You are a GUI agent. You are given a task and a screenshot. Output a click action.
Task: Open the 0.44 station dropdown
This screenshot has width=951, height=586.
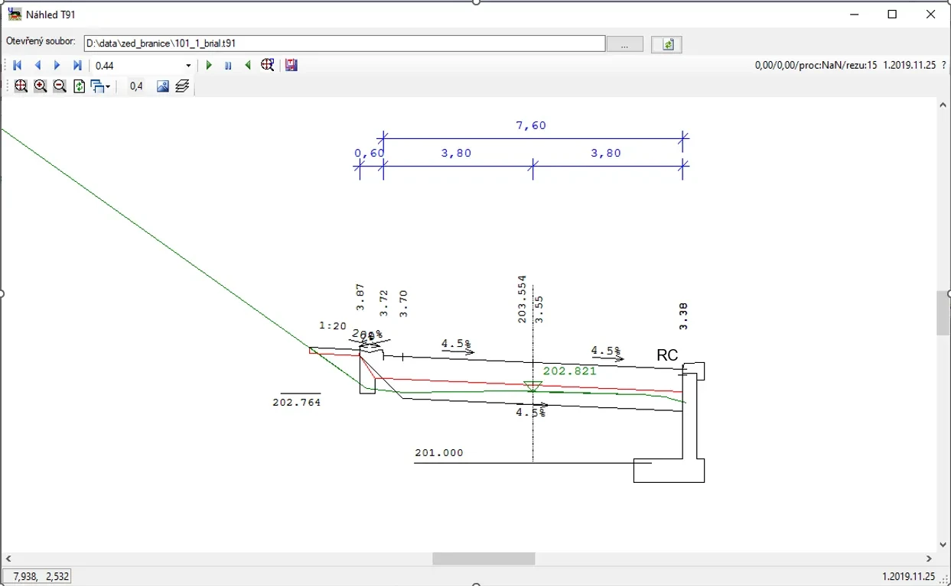(188, 66)
